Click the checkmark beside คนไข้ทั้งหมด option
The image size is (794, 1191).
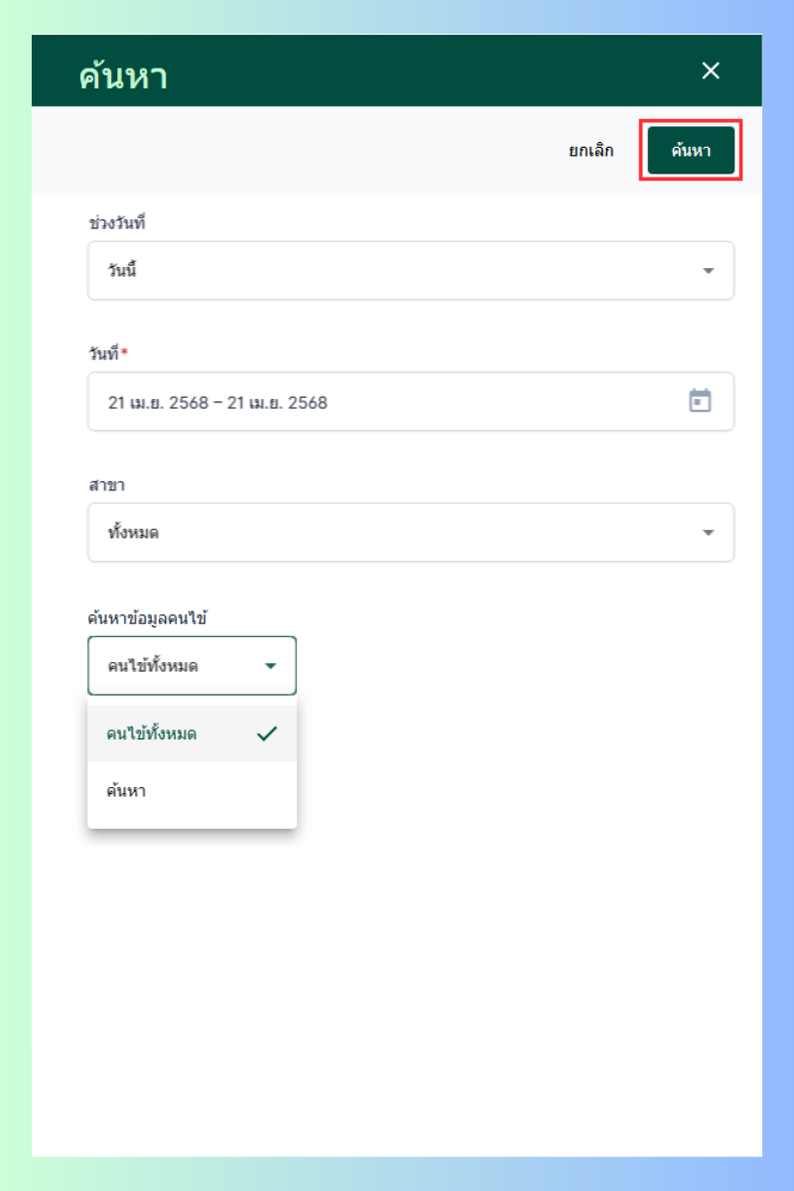pos(266,734)
